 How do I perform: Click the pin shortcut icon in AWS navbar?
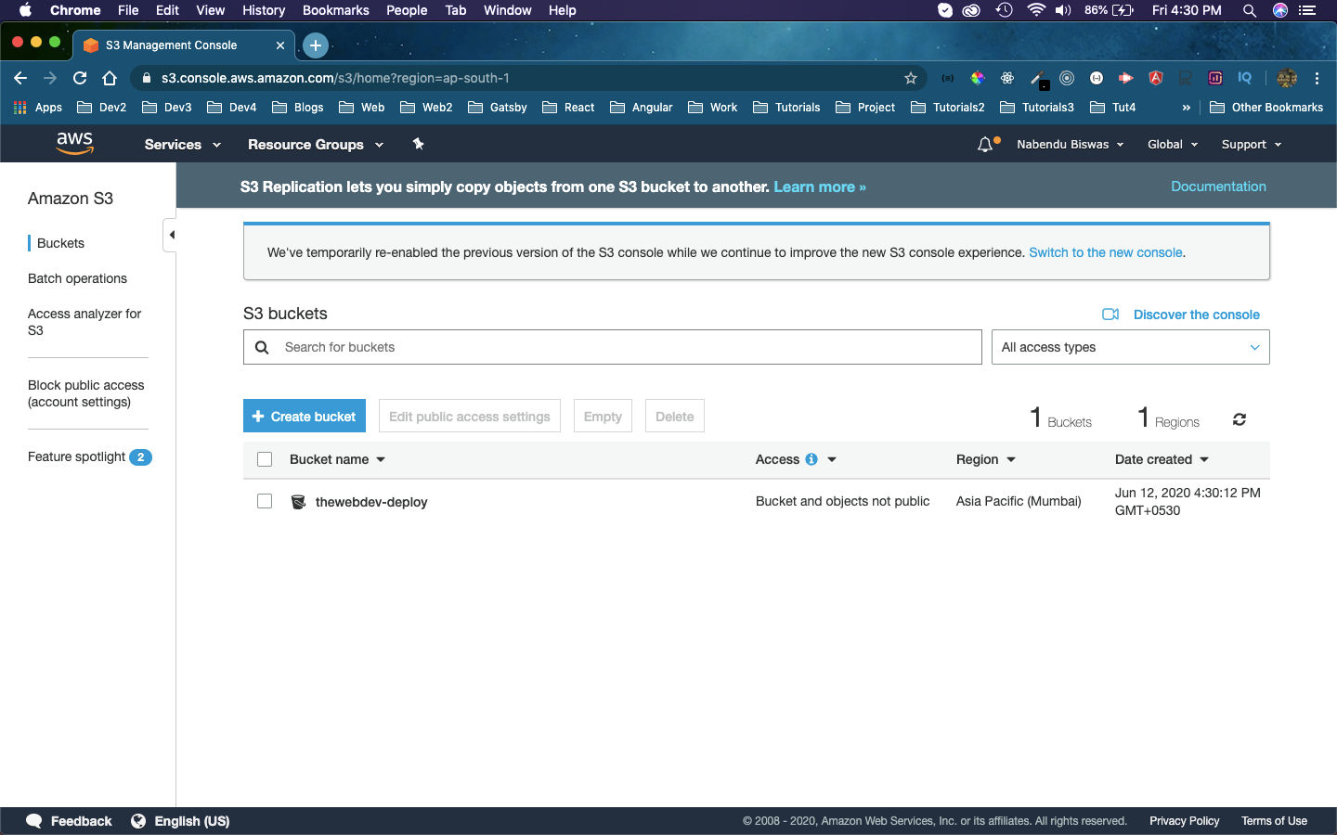coord(418,144)
